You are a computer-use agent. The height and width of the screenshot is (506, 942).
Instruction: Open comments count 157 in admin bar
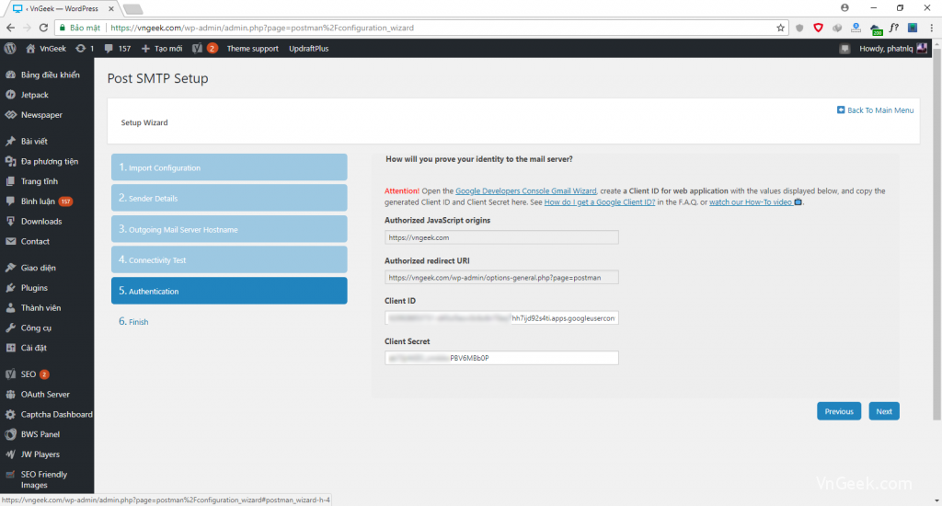pyautogui.click(x=117, y=49)
